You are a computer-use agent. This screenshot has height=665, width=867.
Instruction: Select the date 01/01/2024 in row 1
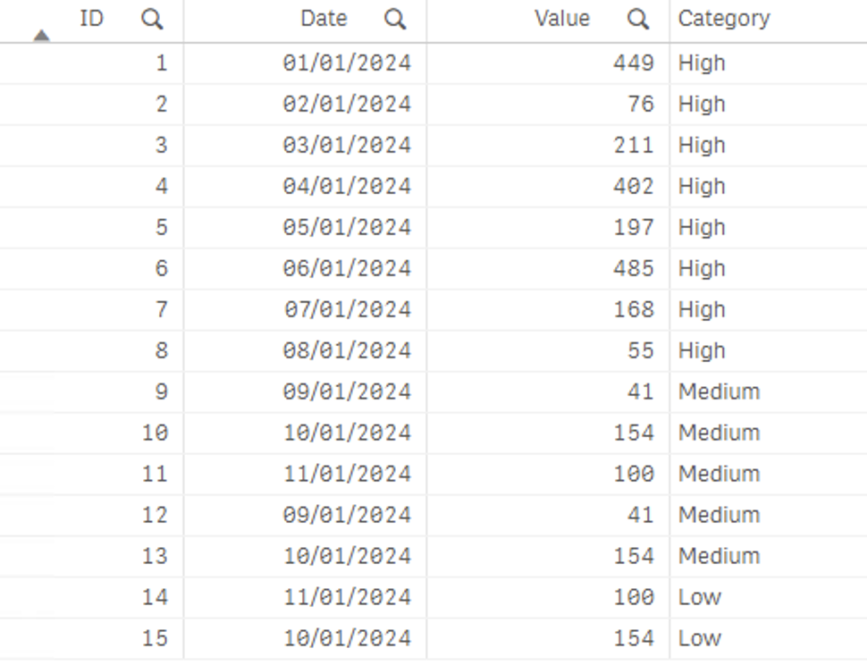point(347,63)
